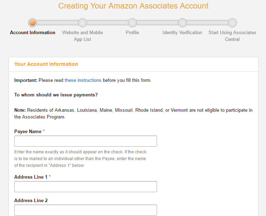Click into the Address Line 2 field
This screenshot has height=216, width=266.
coord(86,210)
